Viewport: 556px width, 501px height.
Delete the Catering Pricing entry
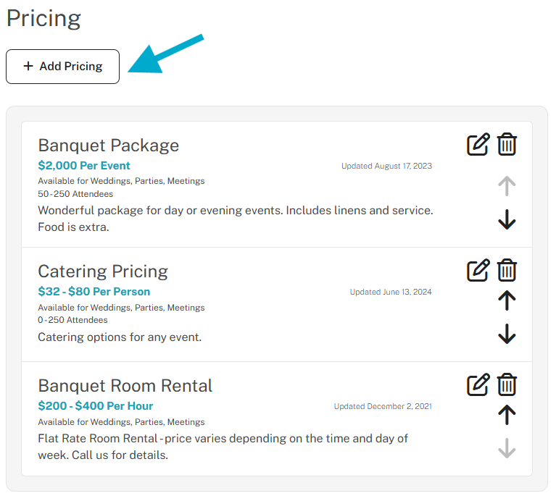[x=507, y=271]
